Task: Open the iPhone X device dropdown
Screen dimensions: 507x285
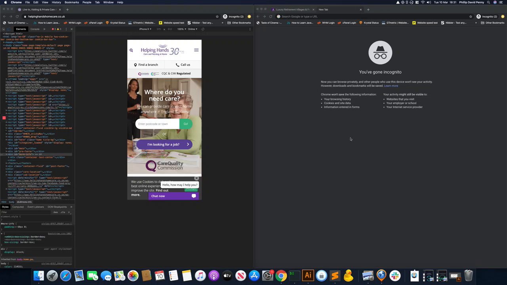Action: [x=145, y=29]
